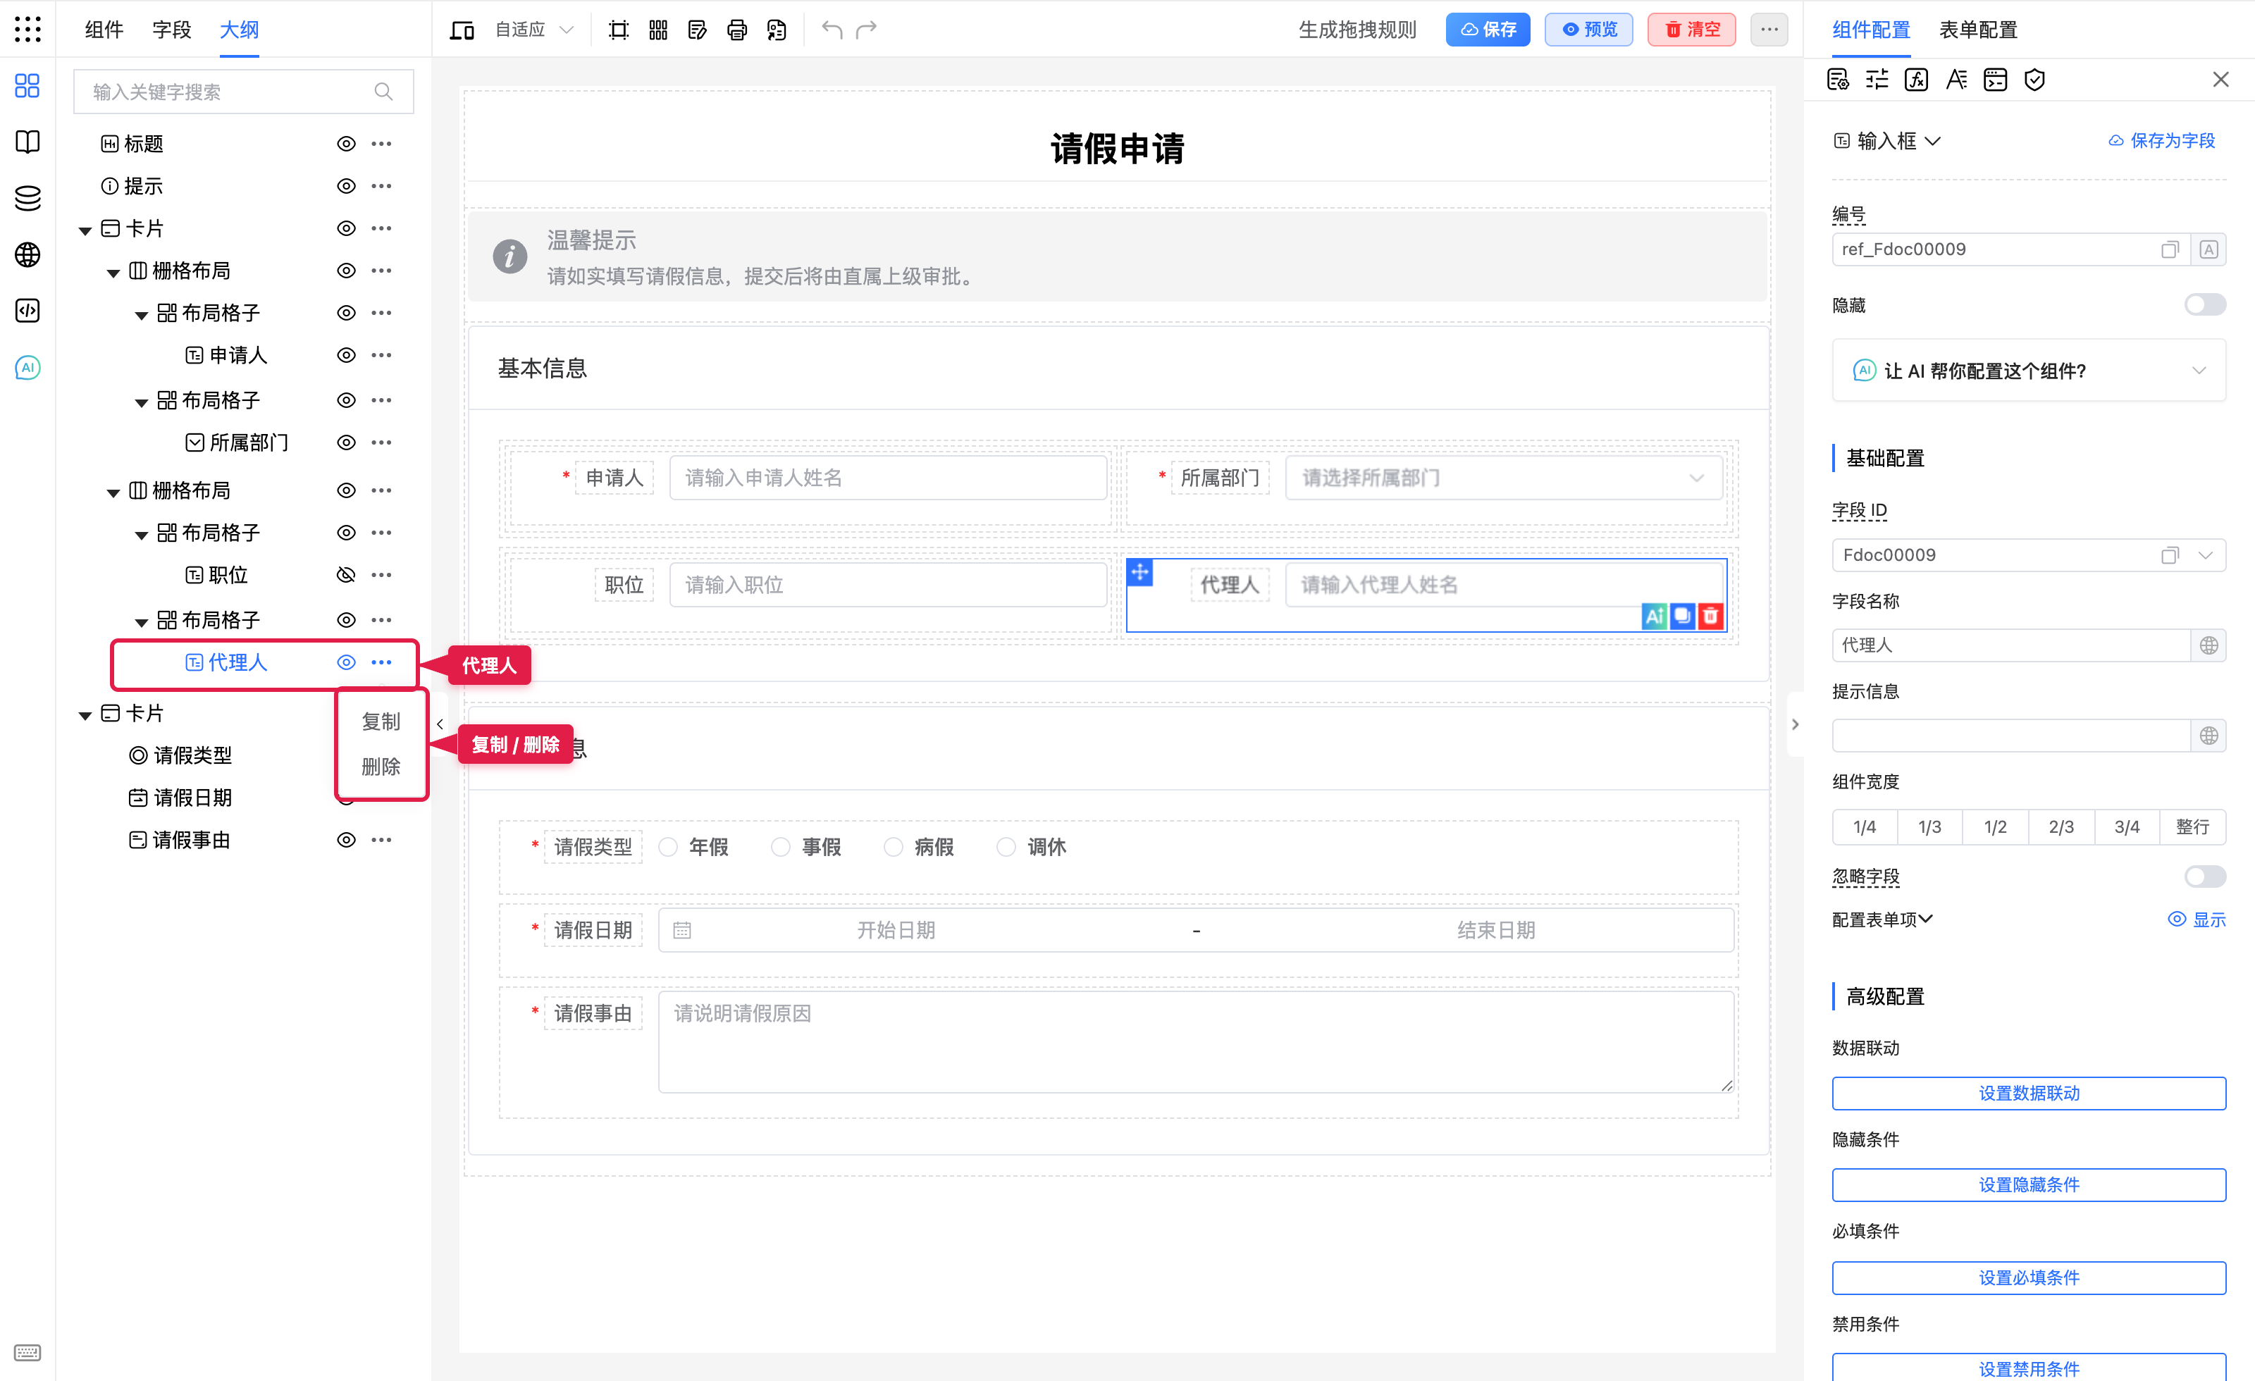Click the print icon in toolbar
The image size is (2255, 1381).
[x=736, y=30]
